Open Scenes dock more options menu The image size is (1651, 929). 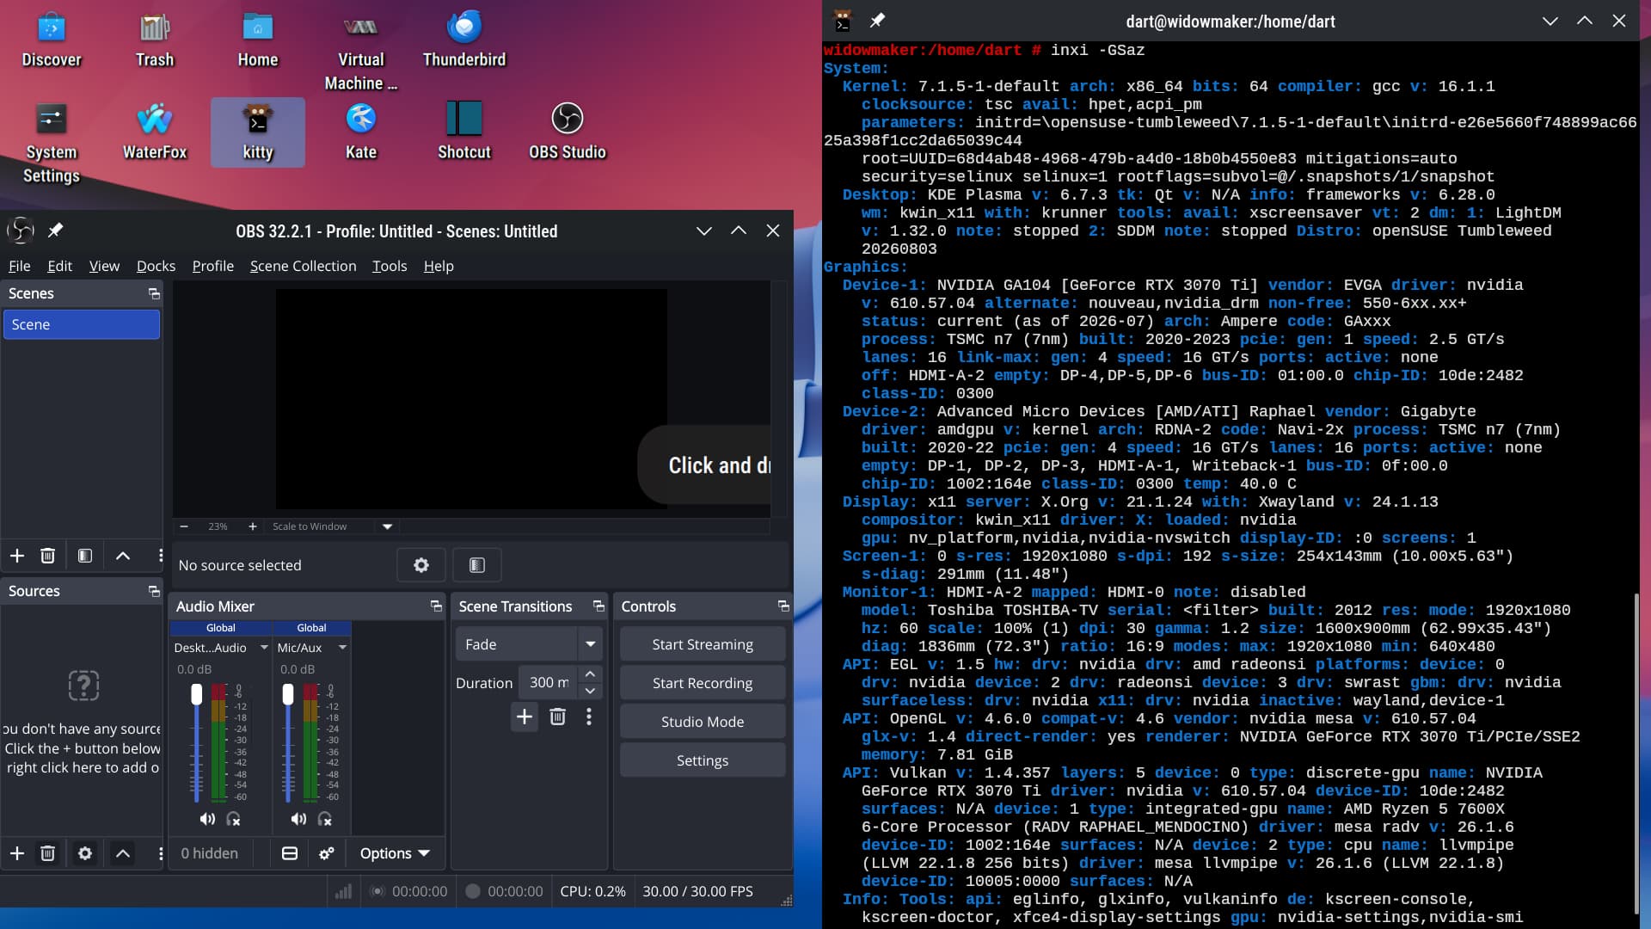coord(160,556)
